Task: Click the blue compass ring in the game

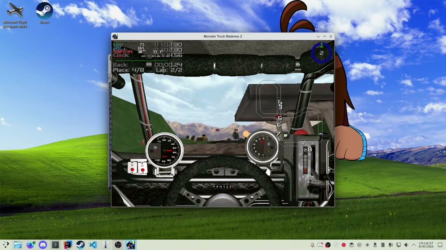Action: tap(321, 52)
